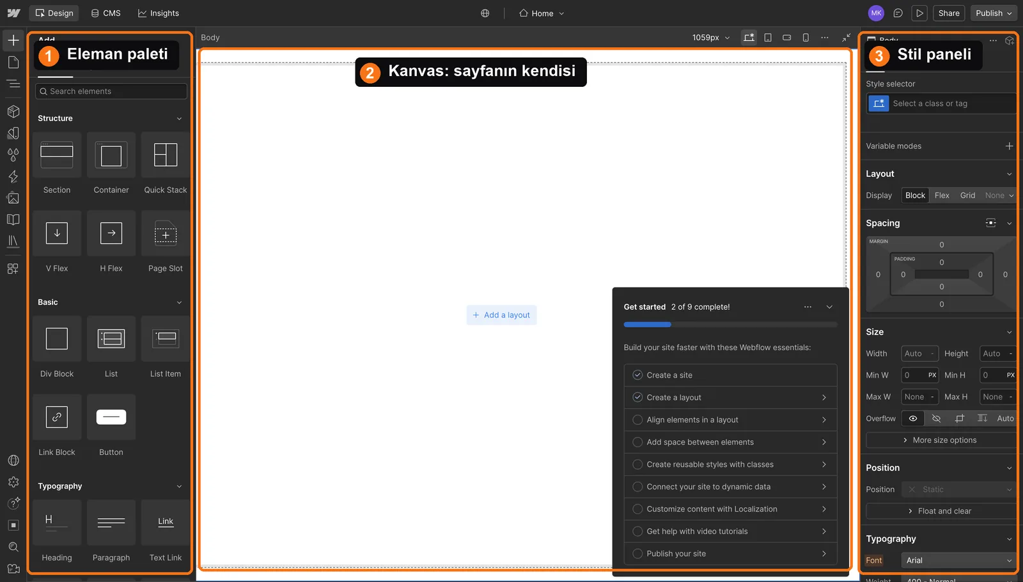Image resolution: width=1023 pixels, height=582 pixels.
Task: Open the Publish dropdown
Action: tap(994, 13)
